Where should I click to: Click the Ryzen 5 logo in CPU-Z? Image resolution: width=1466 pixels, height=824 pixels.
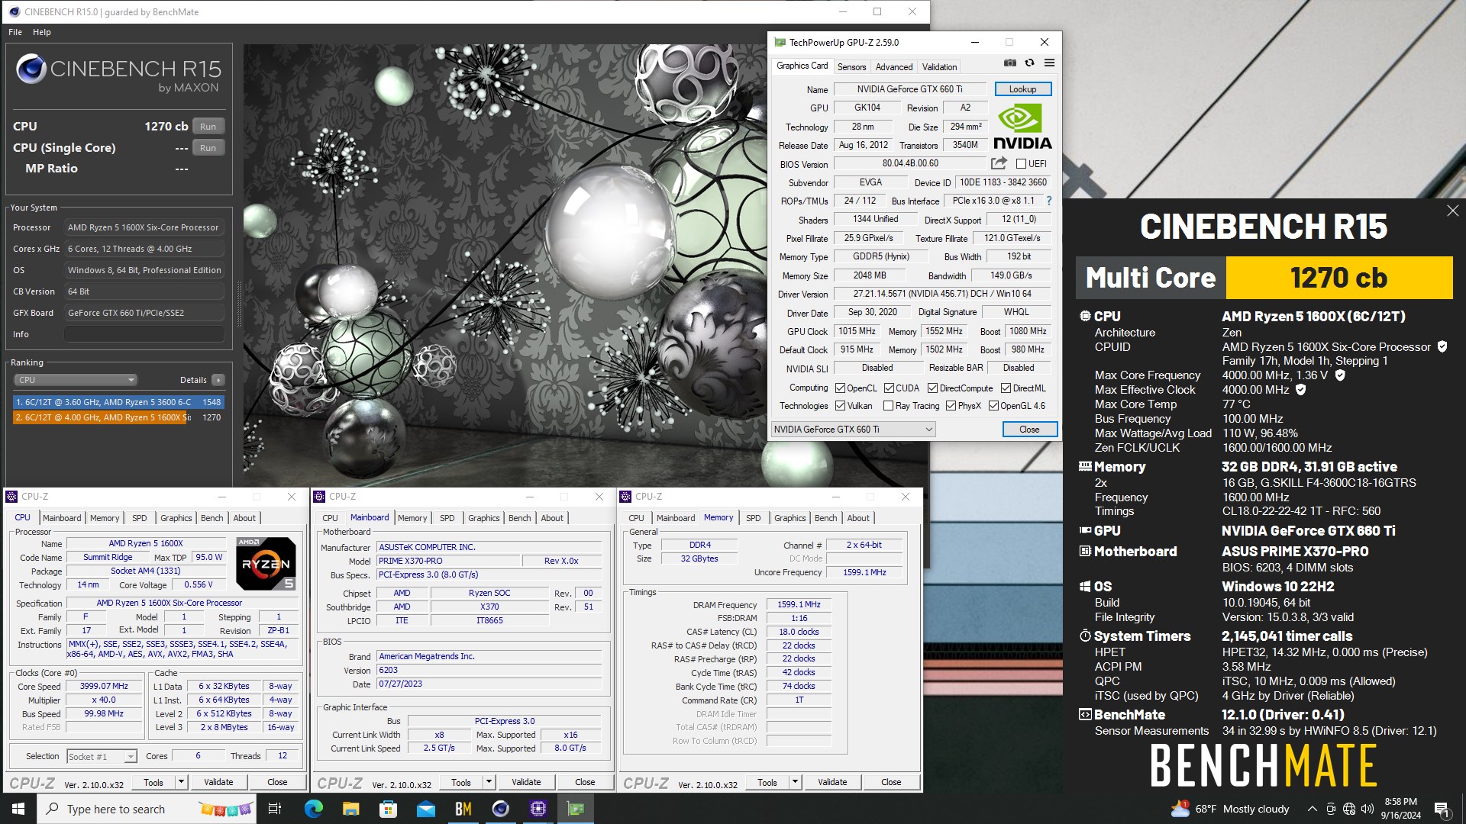point(266,564)
